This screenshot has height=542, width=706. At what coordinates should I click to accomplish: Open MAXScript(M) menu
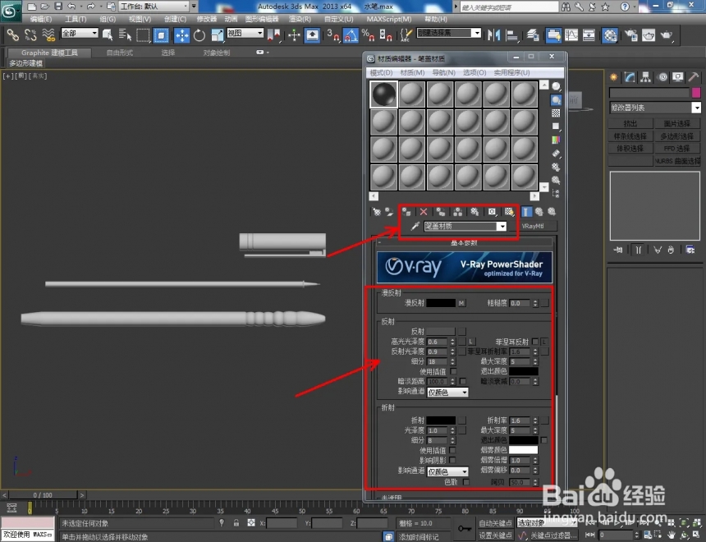pos(389,19)
